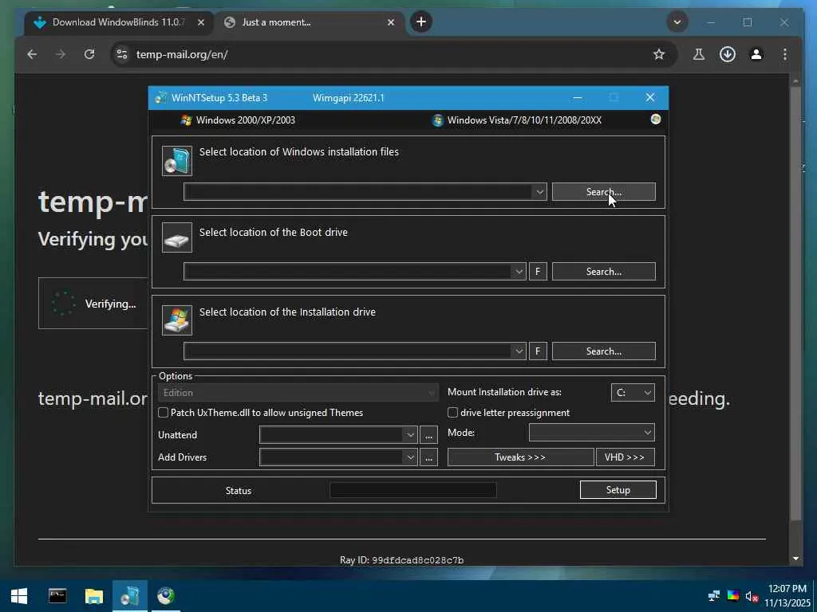
Task: Search for Windows installation files
Action: (x=603, y=191)
